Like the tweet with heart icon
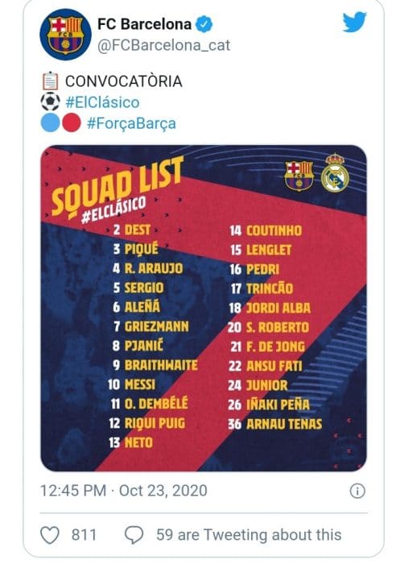This screenshot has width=400, height=564. [50, 535]
